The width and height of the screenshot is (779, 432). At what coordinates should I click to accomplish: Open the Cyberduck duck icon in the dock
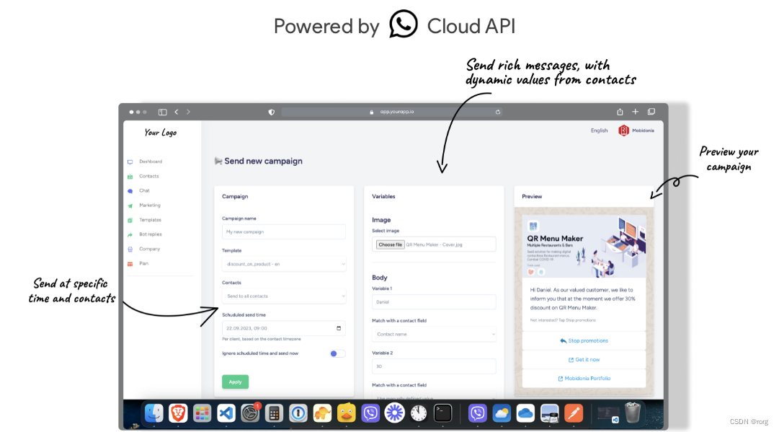coord(347,413)
